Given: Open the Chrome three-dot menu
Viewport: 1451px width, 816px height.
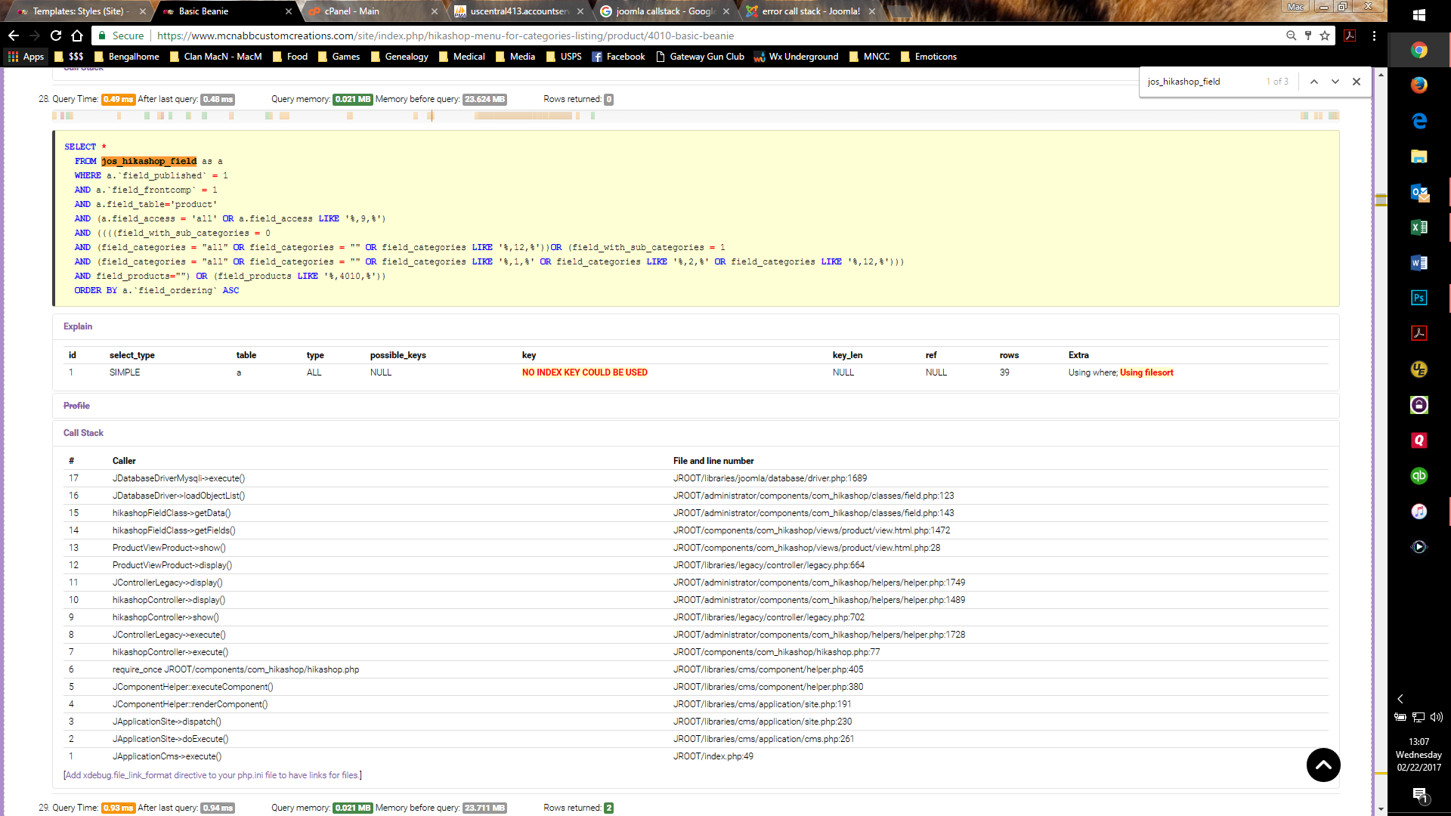Looking at the screenshot, I should (x=1374, y=36).
